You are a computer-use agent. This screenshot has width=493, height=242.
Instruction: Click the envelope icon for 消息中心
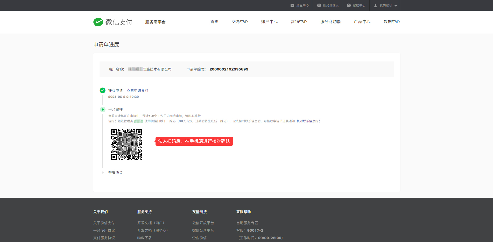point(292,5)
